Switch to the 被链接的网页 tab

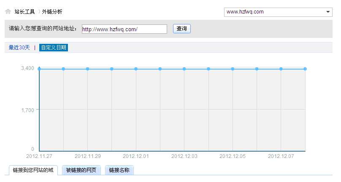coord(81,170)
